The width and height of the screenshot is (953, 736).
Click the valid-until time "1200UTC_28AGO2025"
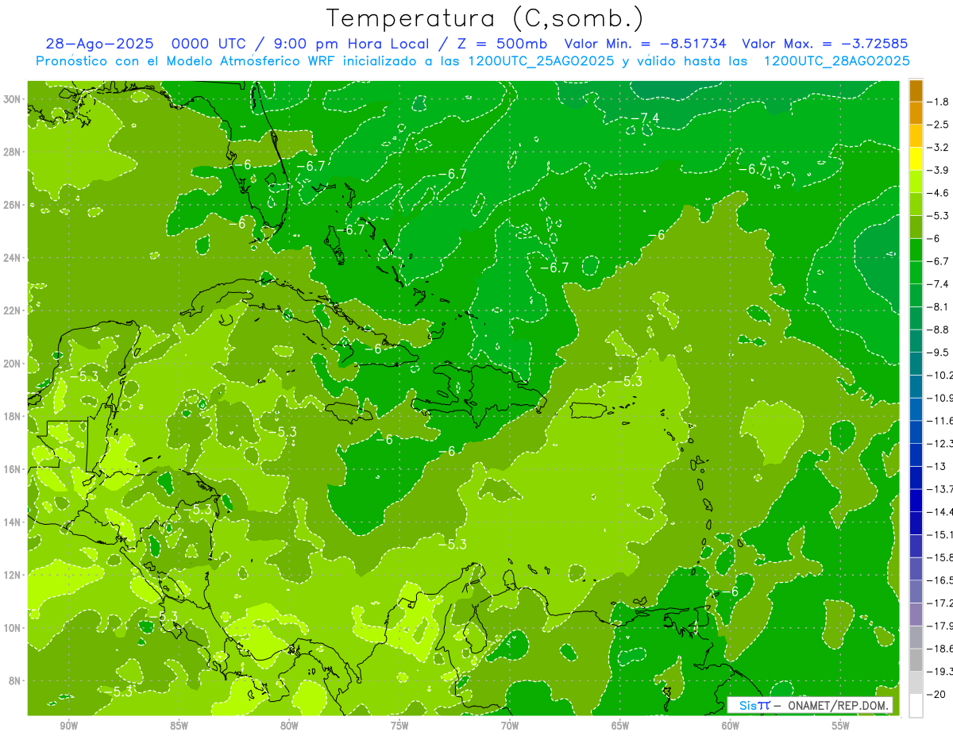click(x=836, y=61)
